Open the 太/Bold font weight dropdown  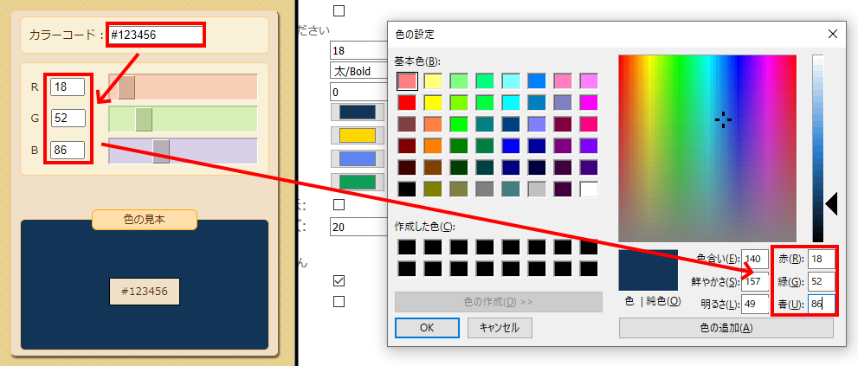pyautogui.click(x=358, y=71)
